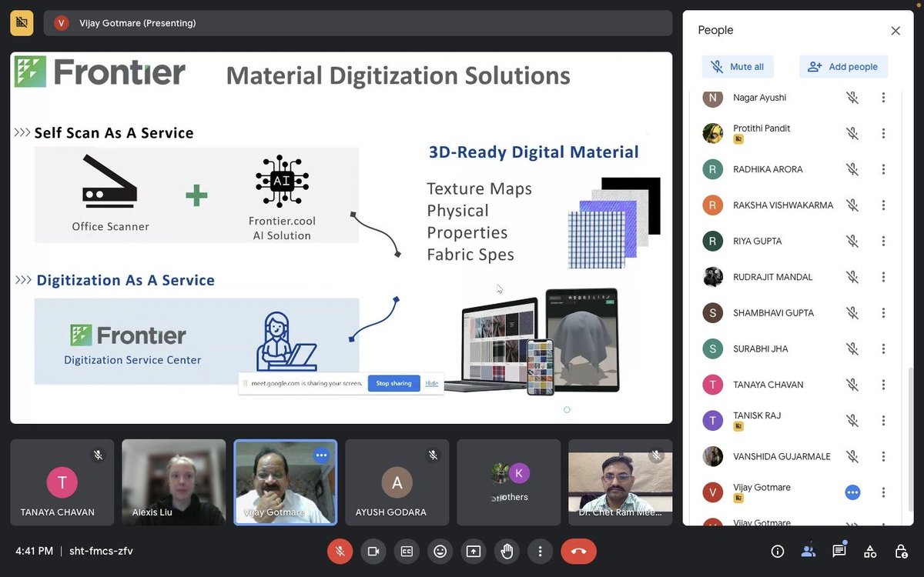The image size is (924, 577).
Task: Open options menu for RUDRAJIT MANDAL
Action: [883, 277]
